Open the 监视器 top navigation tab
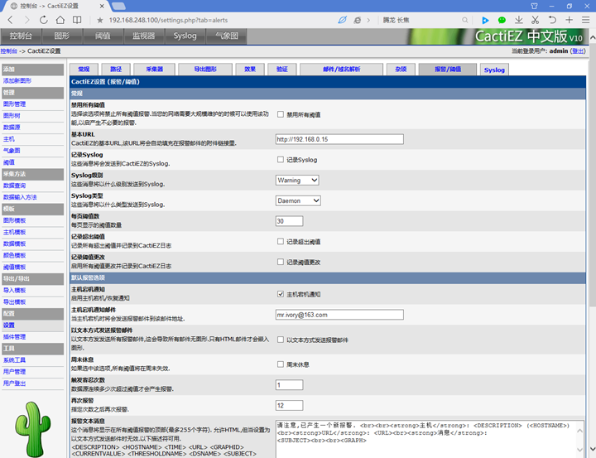 [144, 36]
